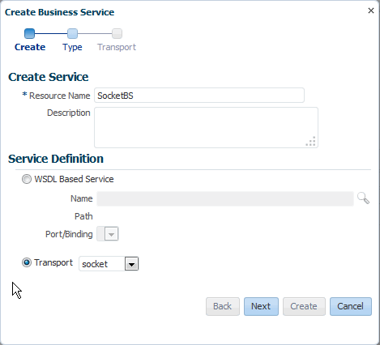Click the Description text area

click(206, 127)
